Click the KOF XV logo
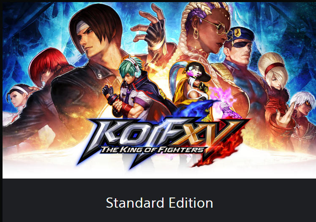Screen dimensions: 316x222 [x=163, y=142]
